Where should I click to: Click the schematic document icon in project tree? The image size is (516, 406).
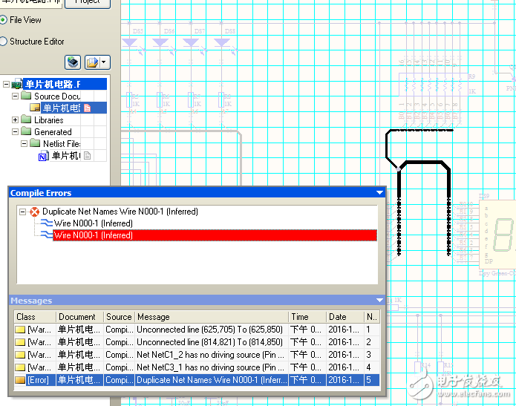(x=34, y=108)
